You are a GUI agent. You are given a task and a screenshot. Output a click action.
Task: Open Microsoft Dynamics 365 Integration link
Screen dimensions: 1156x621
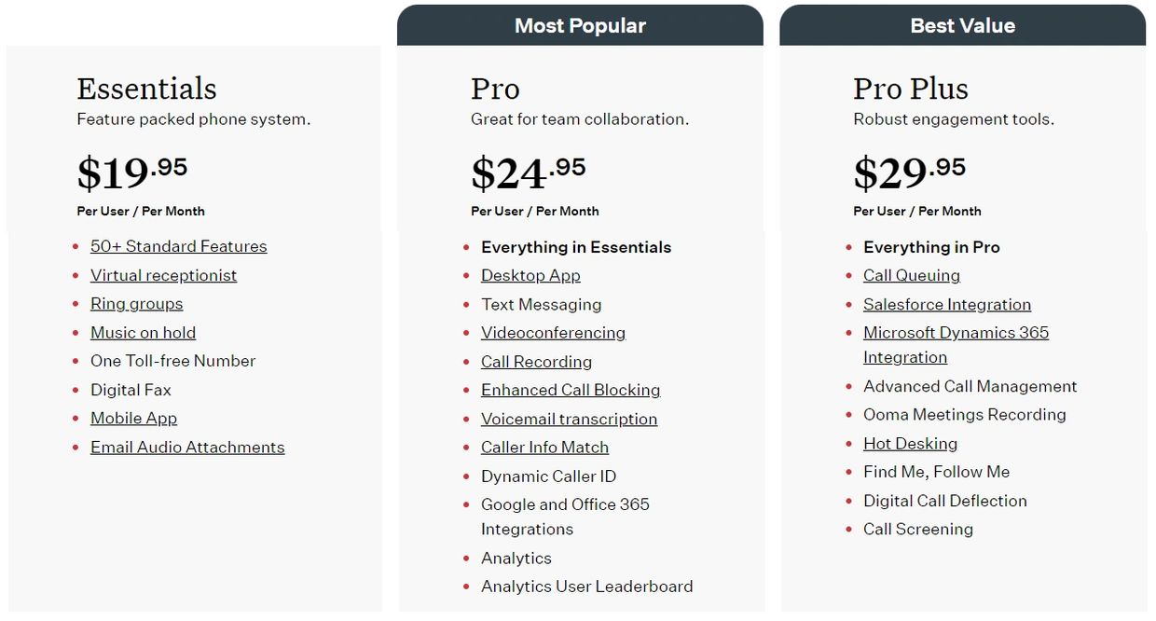[x=956, y=345]
